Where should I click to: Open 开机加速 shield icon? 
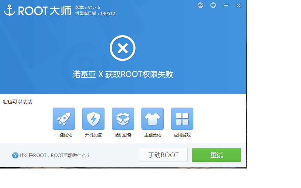click(x=93, y=119)
